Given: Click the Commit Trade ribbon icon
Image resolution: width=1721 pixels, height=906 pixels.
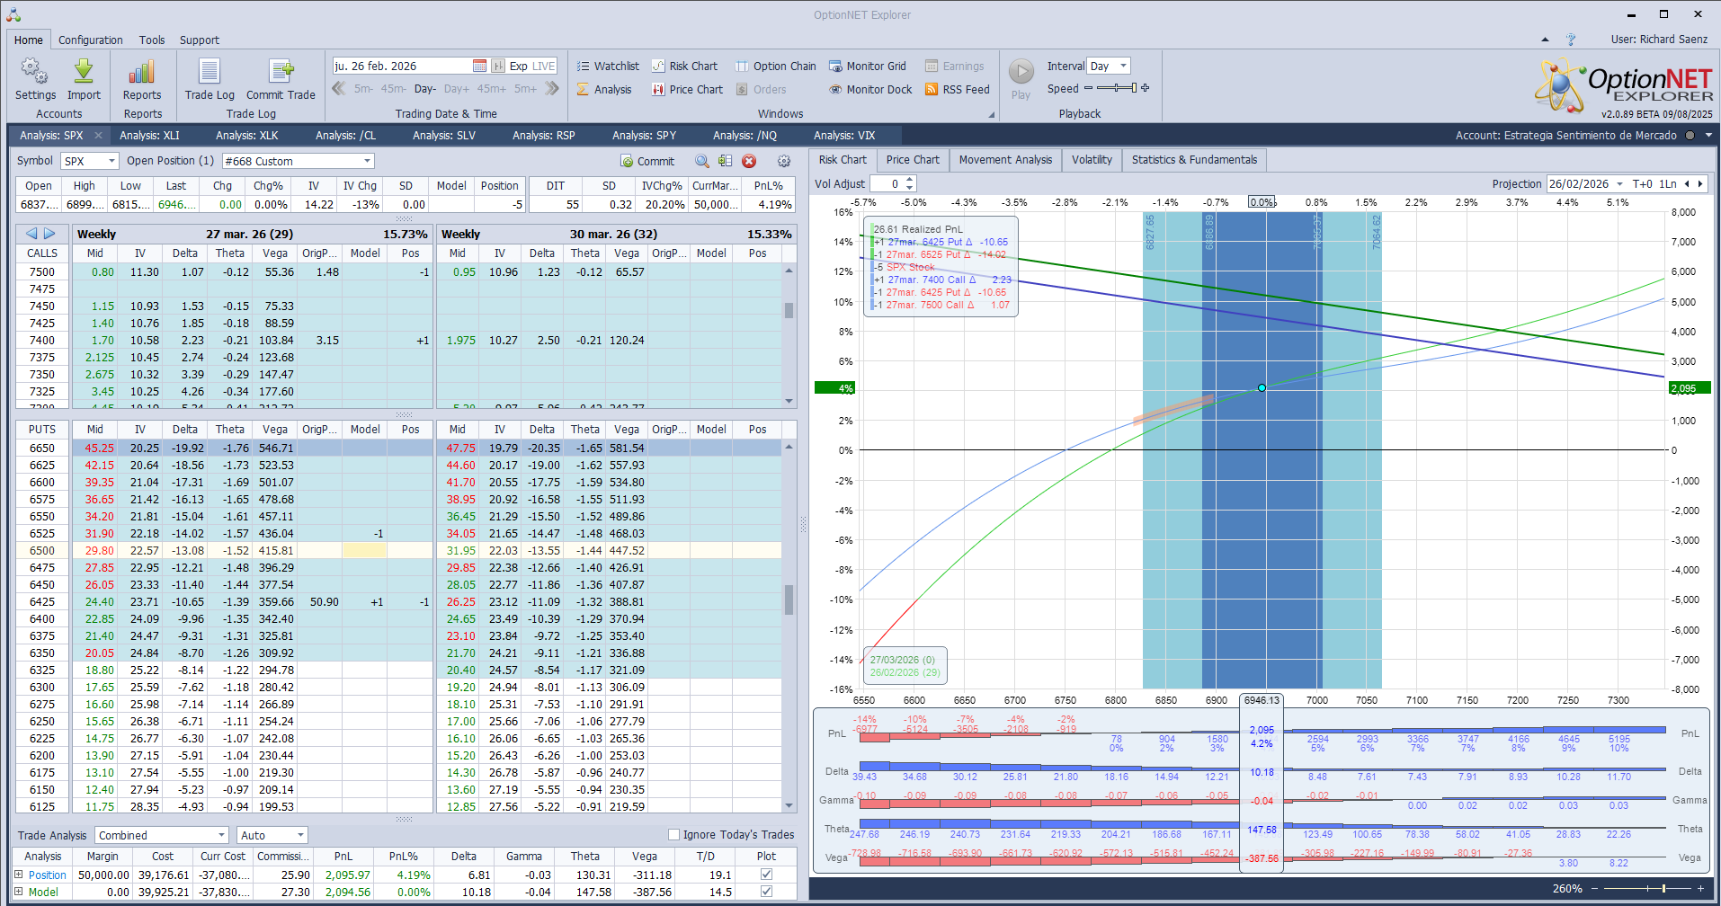Looking at the screenshot, I should click(x=281, y=71).
